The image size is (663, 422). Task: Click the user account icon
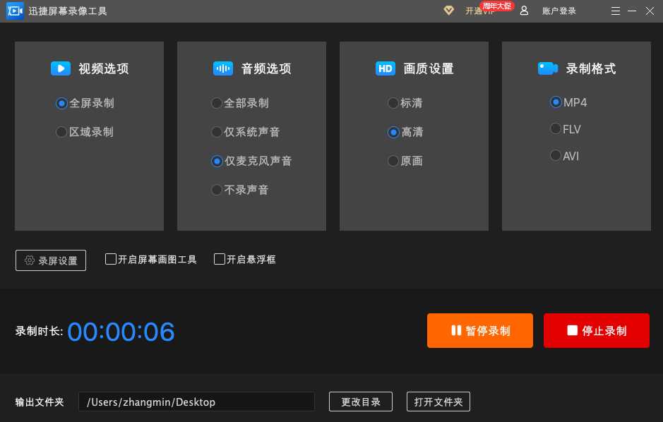pos(523,11)
